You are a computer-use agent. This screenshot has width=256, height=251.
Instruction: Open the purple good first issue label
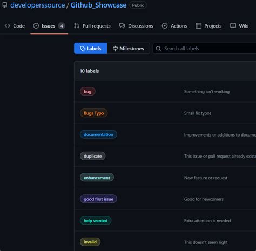coord(98,199)
